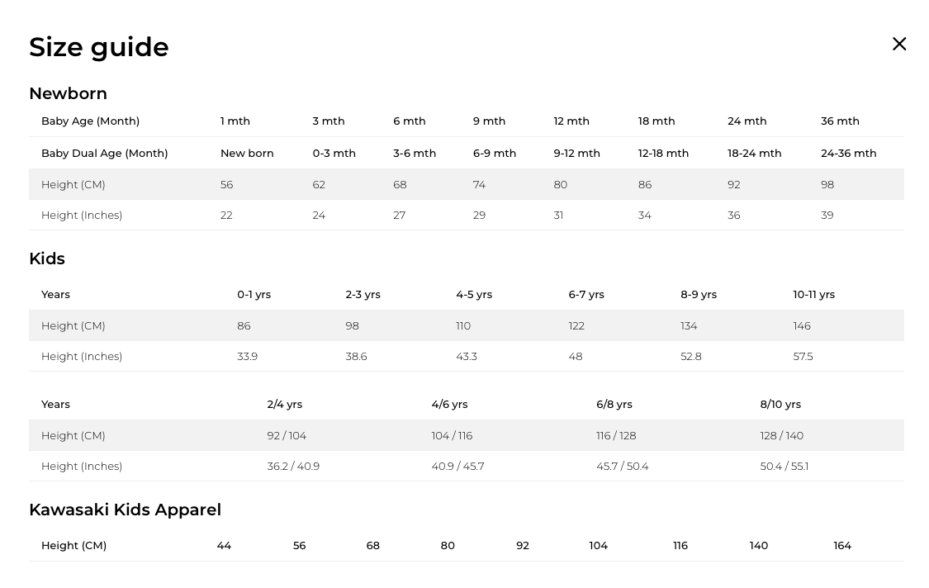
Task: Click the Kids section heading
Action: coord(46,258)
